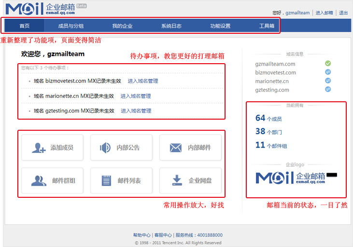
Task: Click the 内部邮件 envelope icon
Action: coord(175,148)
